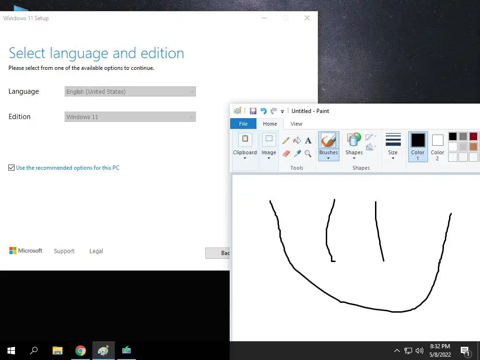
Task: Select the Pencil tool in Paint
Action: pyautogui.click(x=285, y=141)
